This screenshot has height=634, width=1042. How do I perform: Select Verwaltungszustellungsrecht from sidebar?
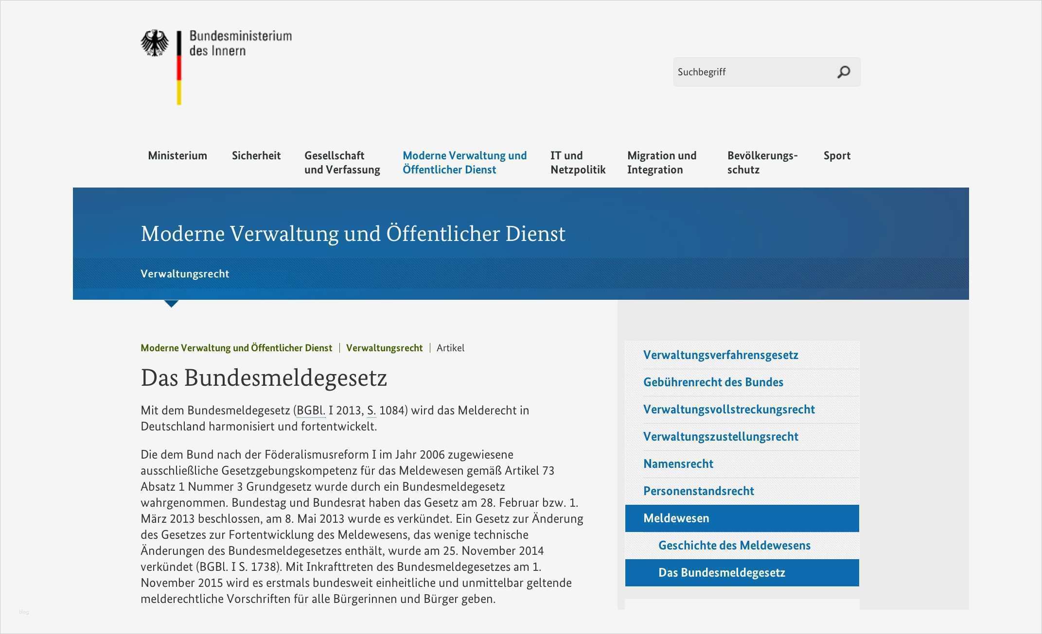tap(721, 437)
